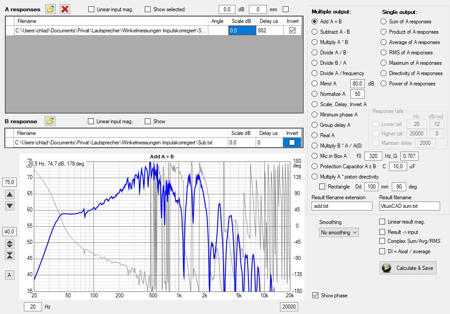This screenshot has height=314, width=450.
Task: Click the Q value field
Action: pyautogui.click(x=409, y=156)
